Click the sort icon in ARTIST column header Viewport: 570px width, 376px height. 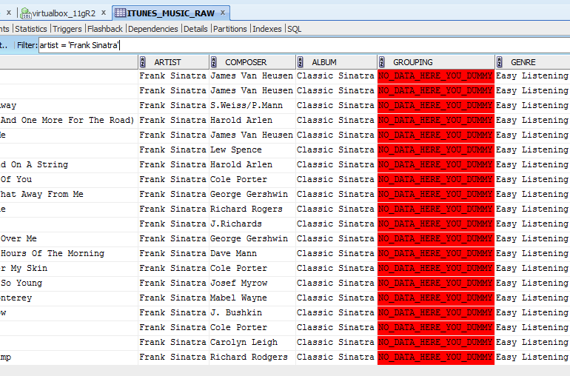pos(142,62)
